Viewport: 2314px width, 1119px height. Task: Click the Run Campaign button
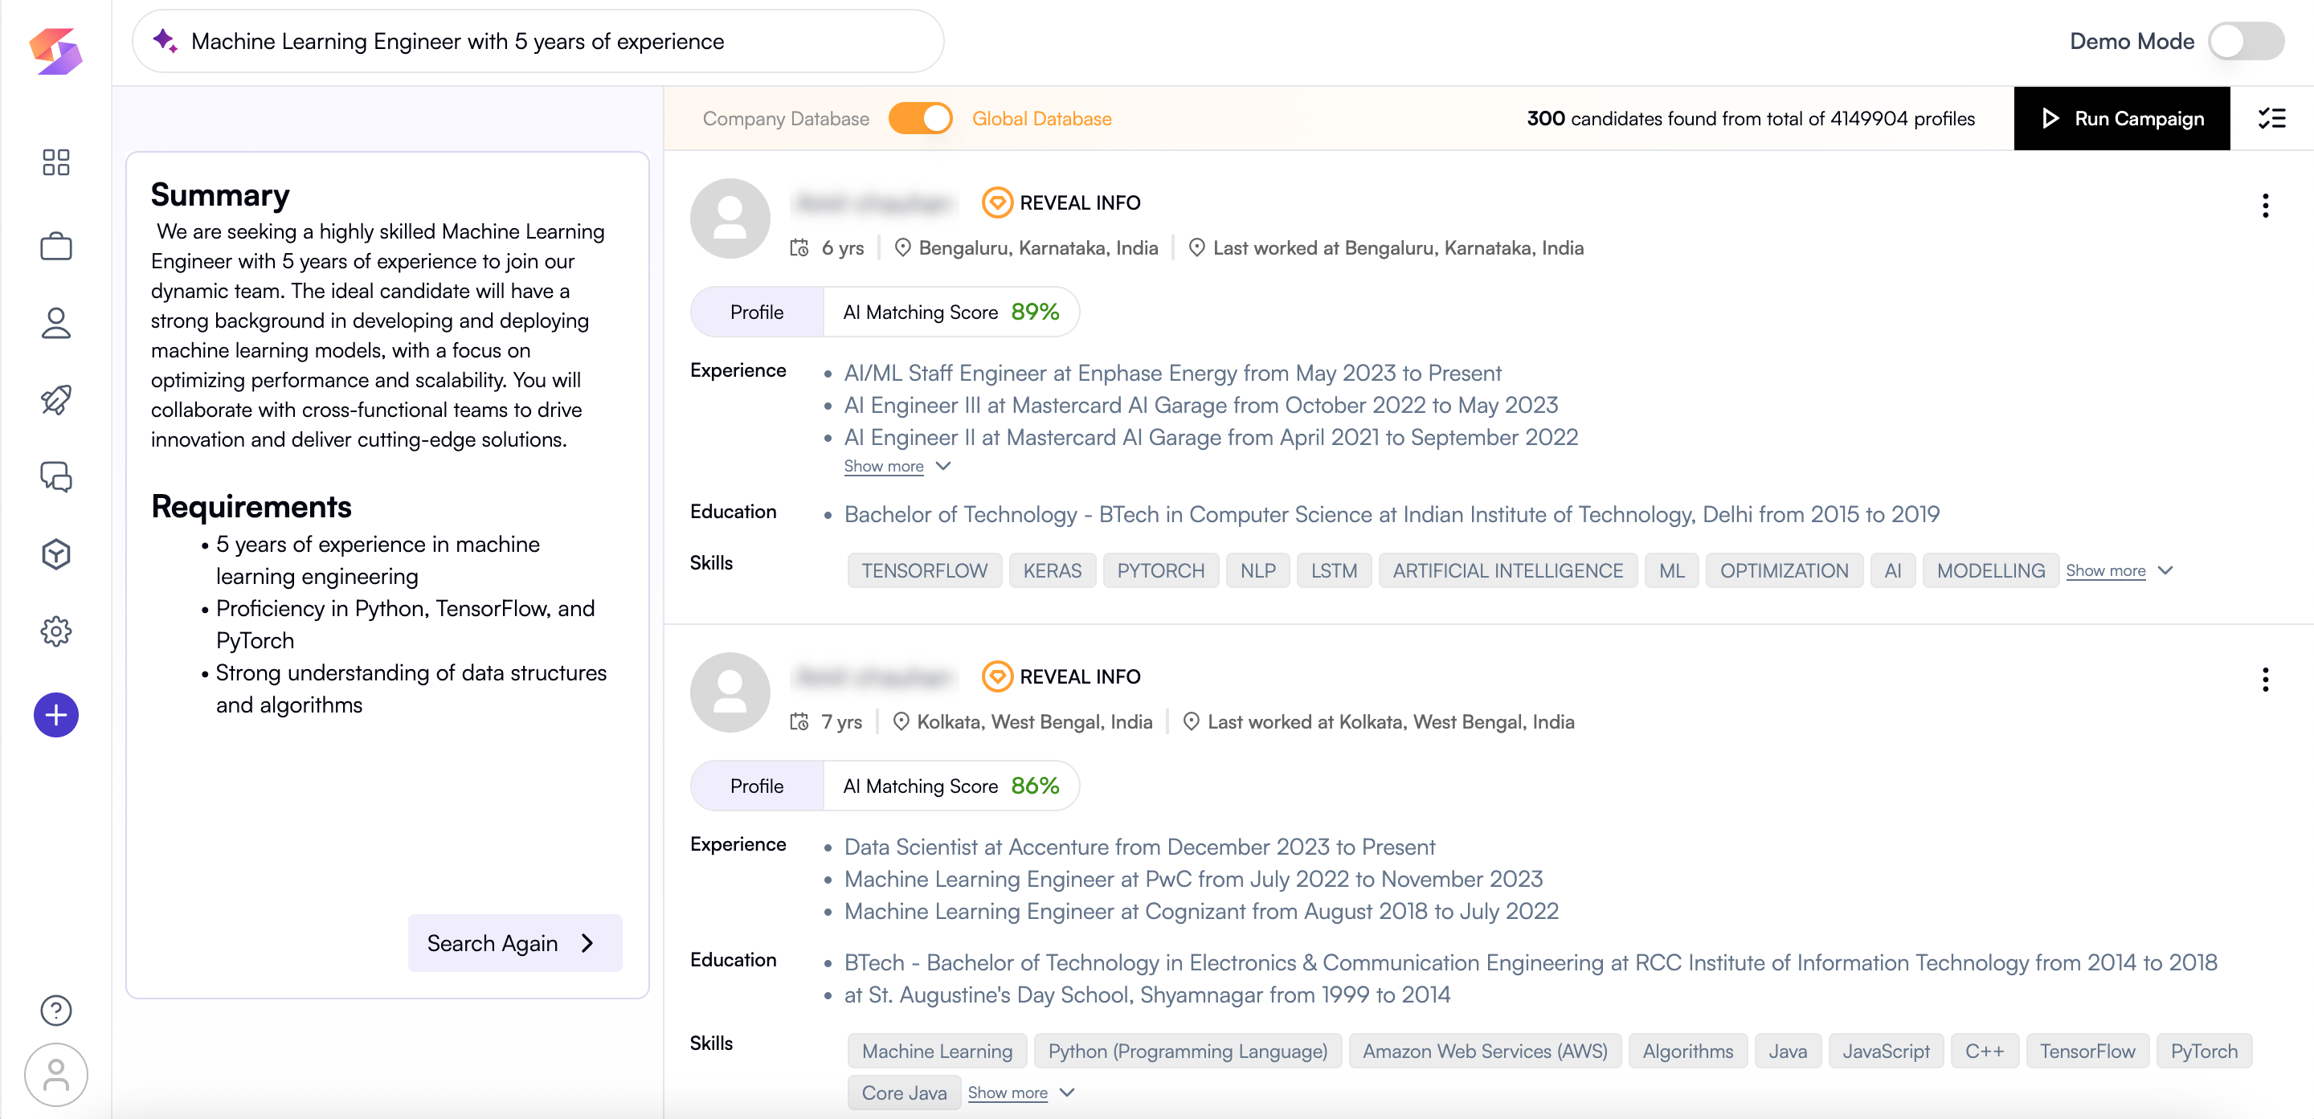(x=2121, y=119)
